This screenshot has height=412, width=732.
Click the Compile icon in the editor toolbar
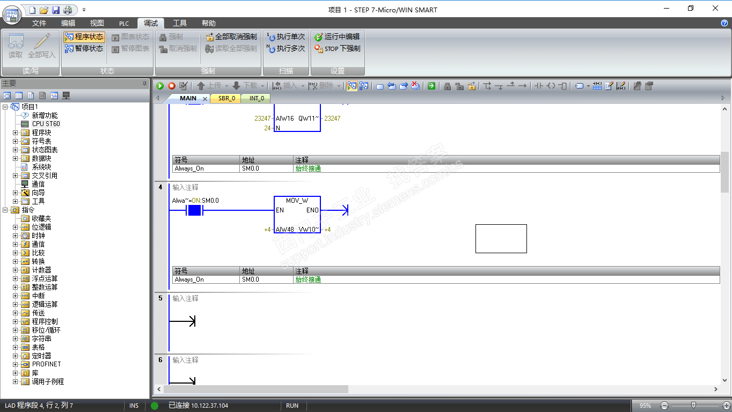pyautogui.click(x=184, y=86)
